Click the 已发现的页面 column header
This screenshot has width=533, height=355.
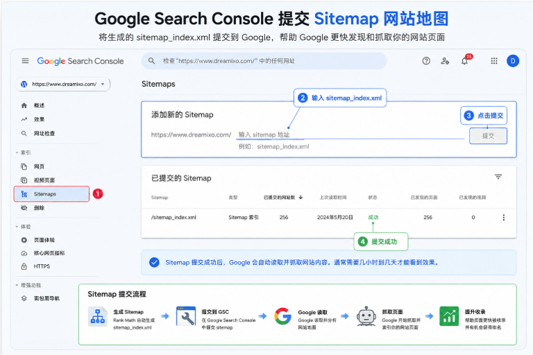click(x=423, y=198)
